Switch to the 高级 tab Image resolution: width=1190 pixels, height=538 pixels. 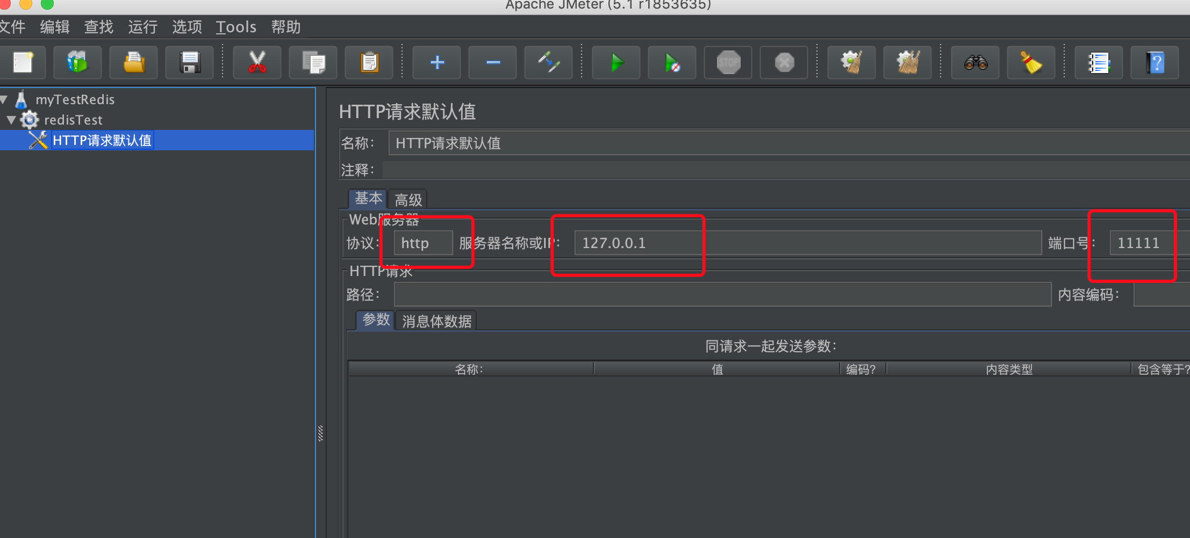coord(408,200)
